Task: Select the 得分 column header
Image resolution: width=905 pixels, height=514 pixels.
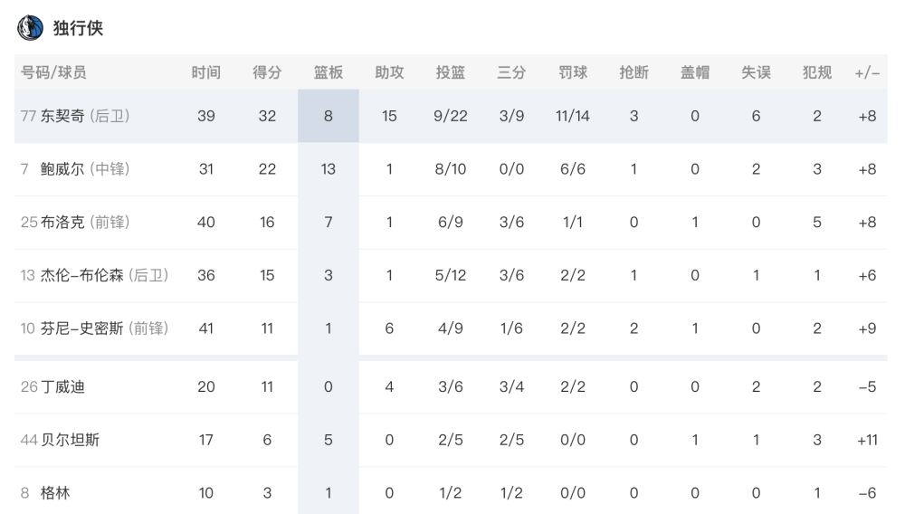Action: pos(267,72)
